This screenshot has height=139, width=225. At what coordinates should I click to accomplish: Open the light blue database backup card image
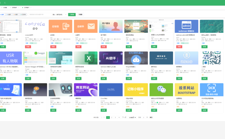click(186, 58)
